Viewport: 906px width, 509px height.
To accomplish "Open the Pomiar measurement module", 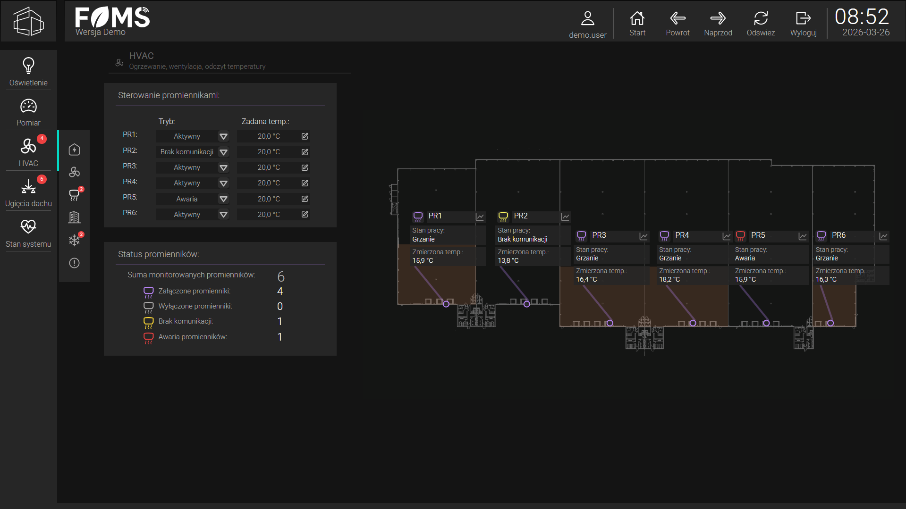I will [x=28, y=112].
